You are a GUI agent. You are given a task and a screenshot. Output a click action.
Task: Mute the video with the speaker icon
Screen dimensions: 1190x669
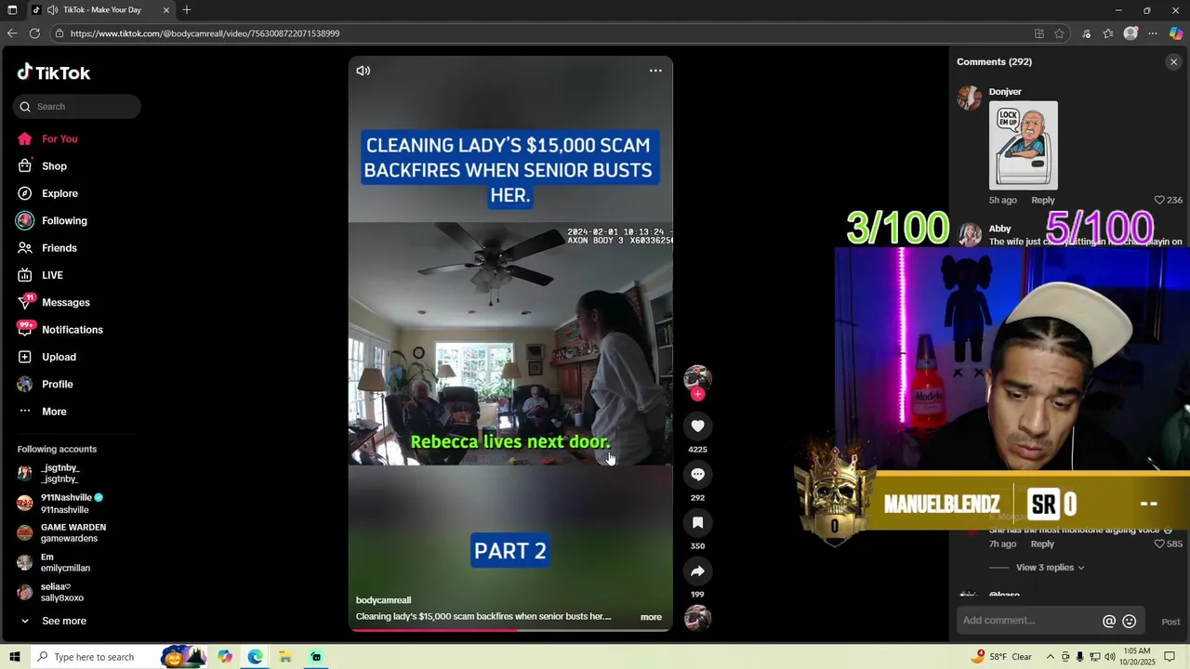click(364, 71)
